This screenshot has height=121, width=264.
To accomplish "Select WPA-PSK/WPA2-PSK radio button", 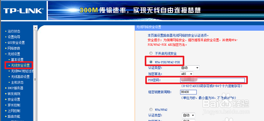I will (151, 62).
